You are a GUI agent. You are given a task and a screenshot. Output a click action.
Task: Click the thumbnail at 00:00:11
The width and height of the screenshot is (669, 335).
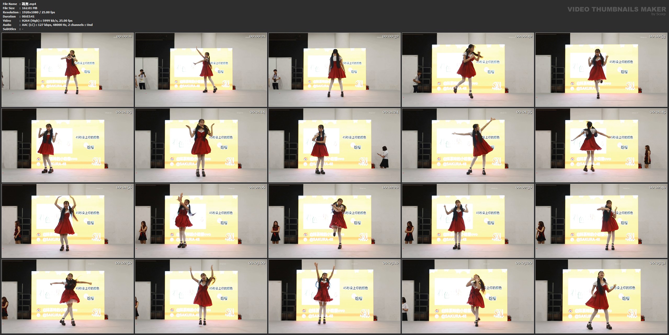pyautogui.click(x=68, y=70)
